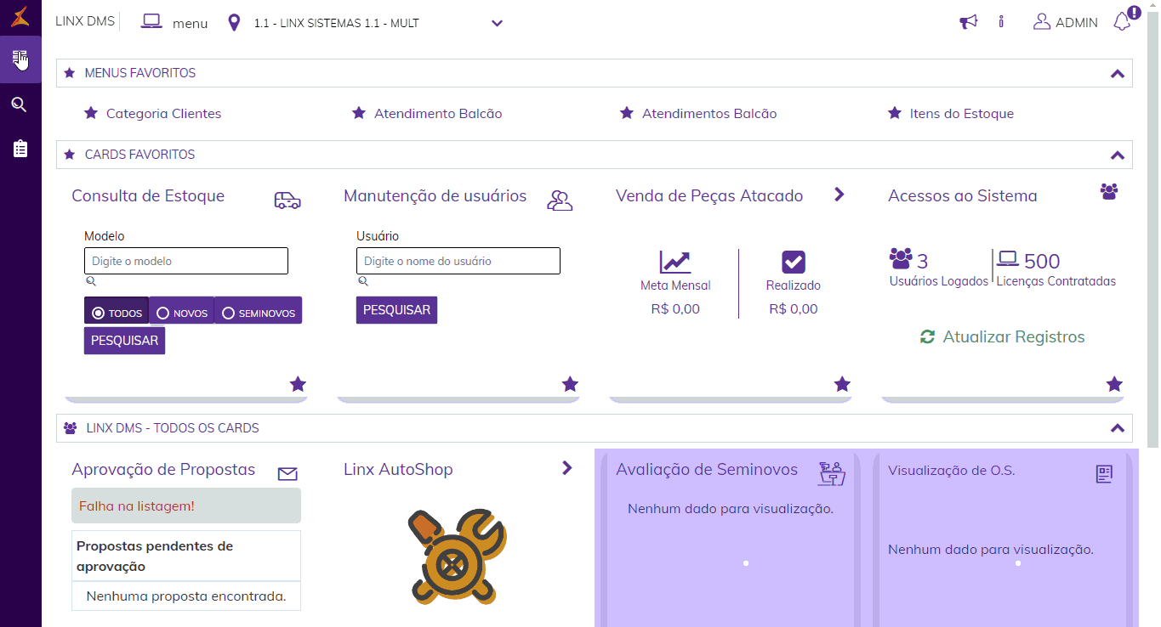Select the NOVOS radio option
Screen dimensions: 1161x627
pos(181,310)
